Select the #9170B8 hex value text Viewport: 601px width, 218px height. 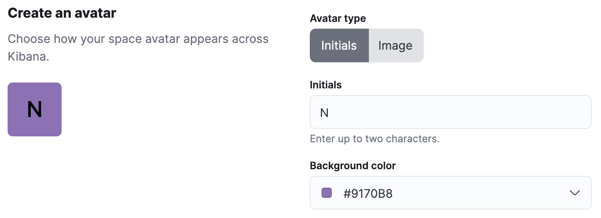point(368,194)
